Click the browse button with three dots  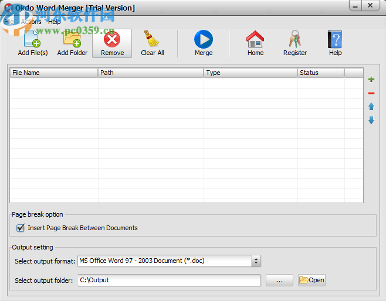[279, 280]
